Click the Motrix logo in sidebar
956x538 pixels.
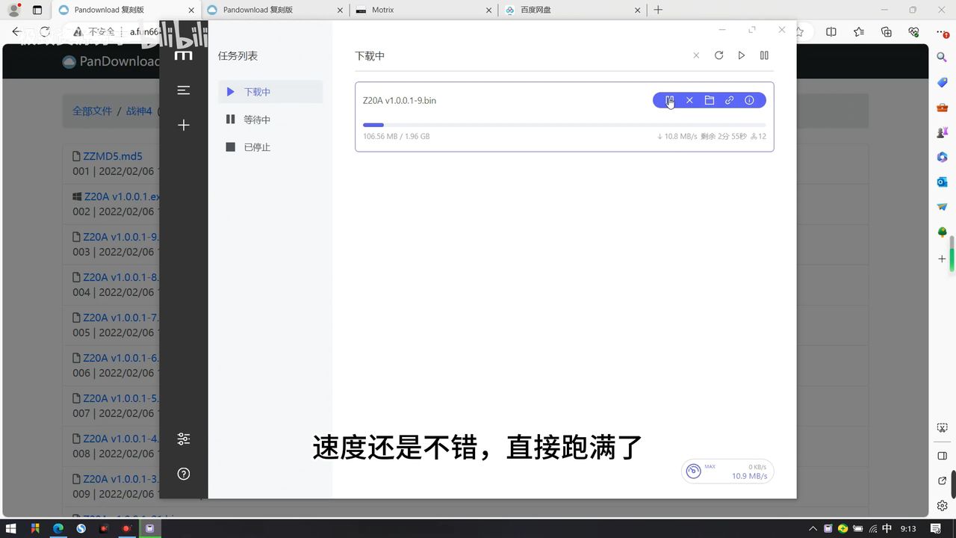(x=184, y=55)
